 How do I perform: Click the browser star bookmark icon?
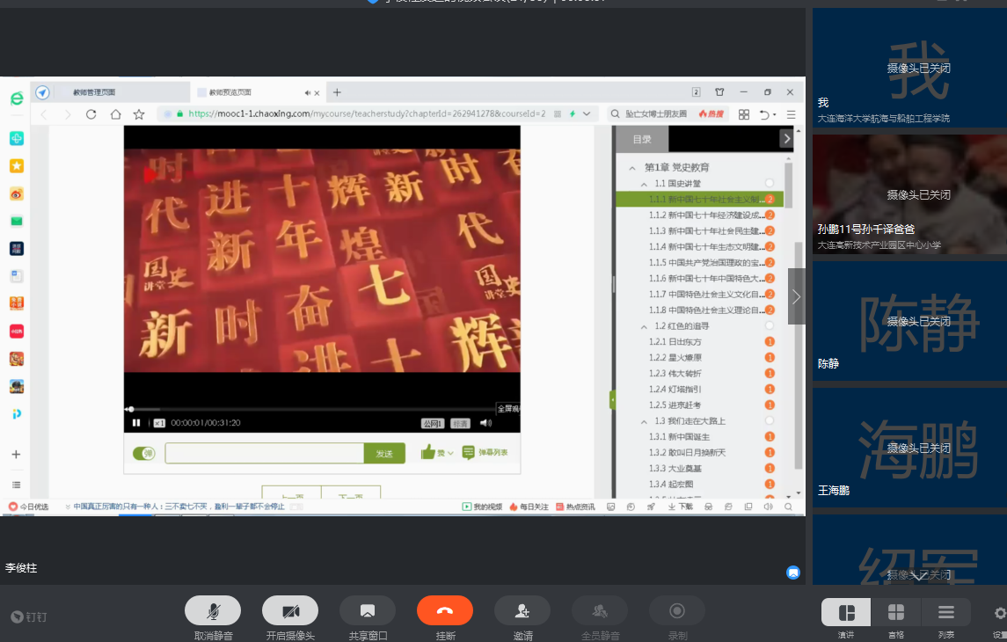(139, 114)
